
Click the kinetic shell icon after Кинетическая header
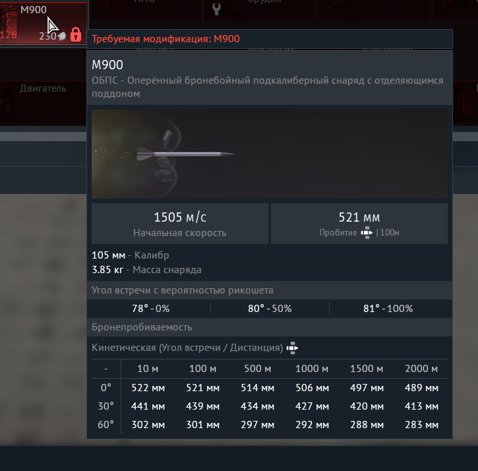pyautogui.click(x=292, y=348)
